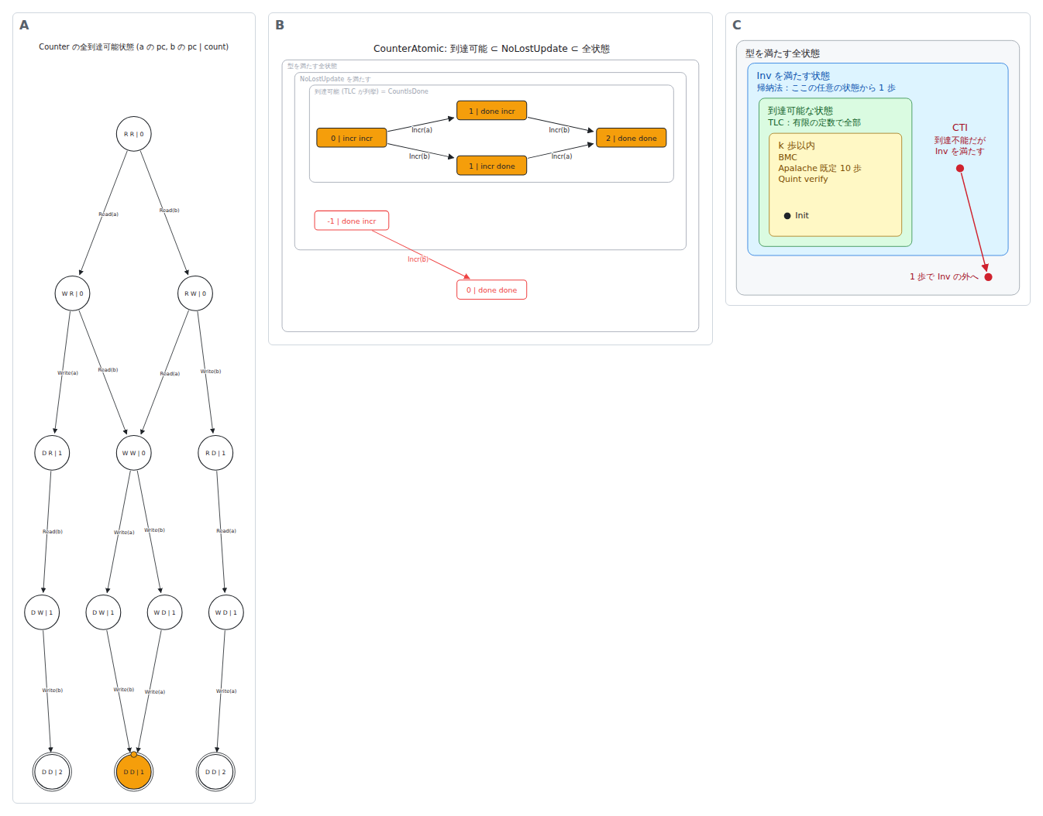This screenshot has width=1043, height=816.
Task: Click the 'R R | 0' root state node
Action: (134, 134)
